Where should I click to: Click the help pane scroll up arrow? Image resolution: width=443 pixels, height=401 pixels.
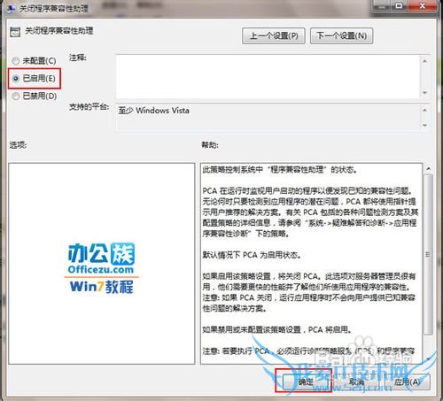click(x=429, y=169)
